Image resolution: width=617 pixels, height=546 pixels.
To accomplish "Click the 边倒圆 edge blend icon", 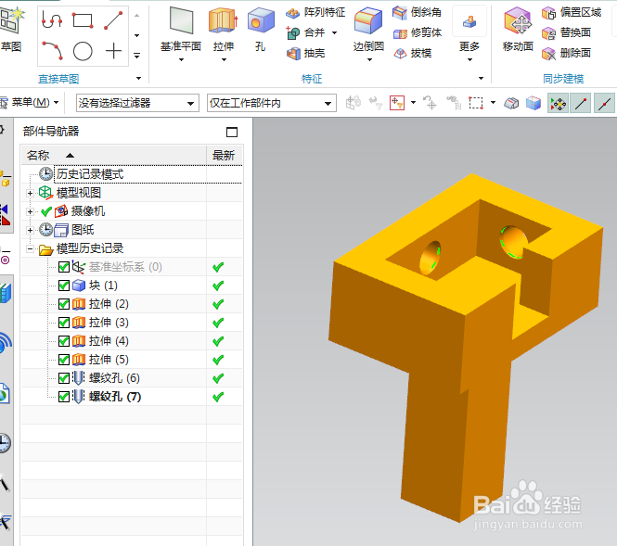I will click(368, 21).
